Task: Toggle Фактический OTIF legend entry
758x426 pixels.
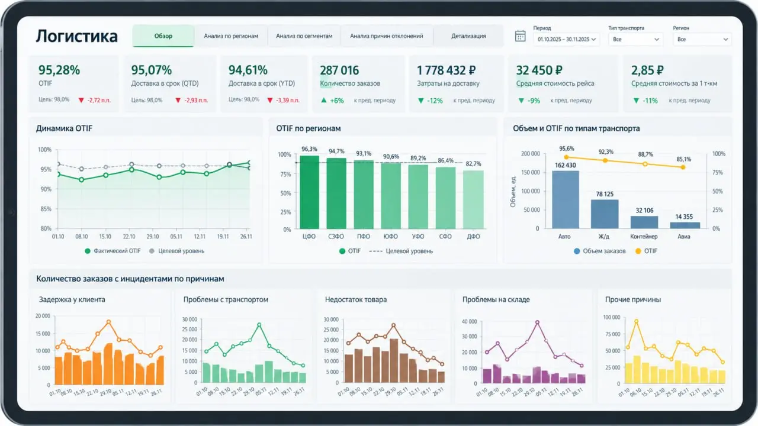Action: coord(113,251)
